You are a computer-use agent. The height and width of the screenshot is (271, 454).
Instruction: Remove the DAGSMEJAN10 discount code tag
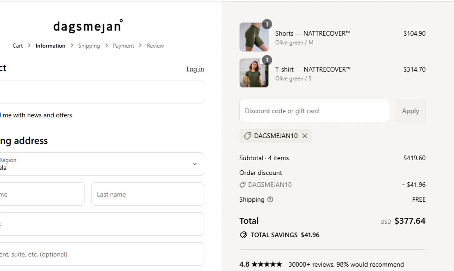pyautogui.click(x=305, y=136)
